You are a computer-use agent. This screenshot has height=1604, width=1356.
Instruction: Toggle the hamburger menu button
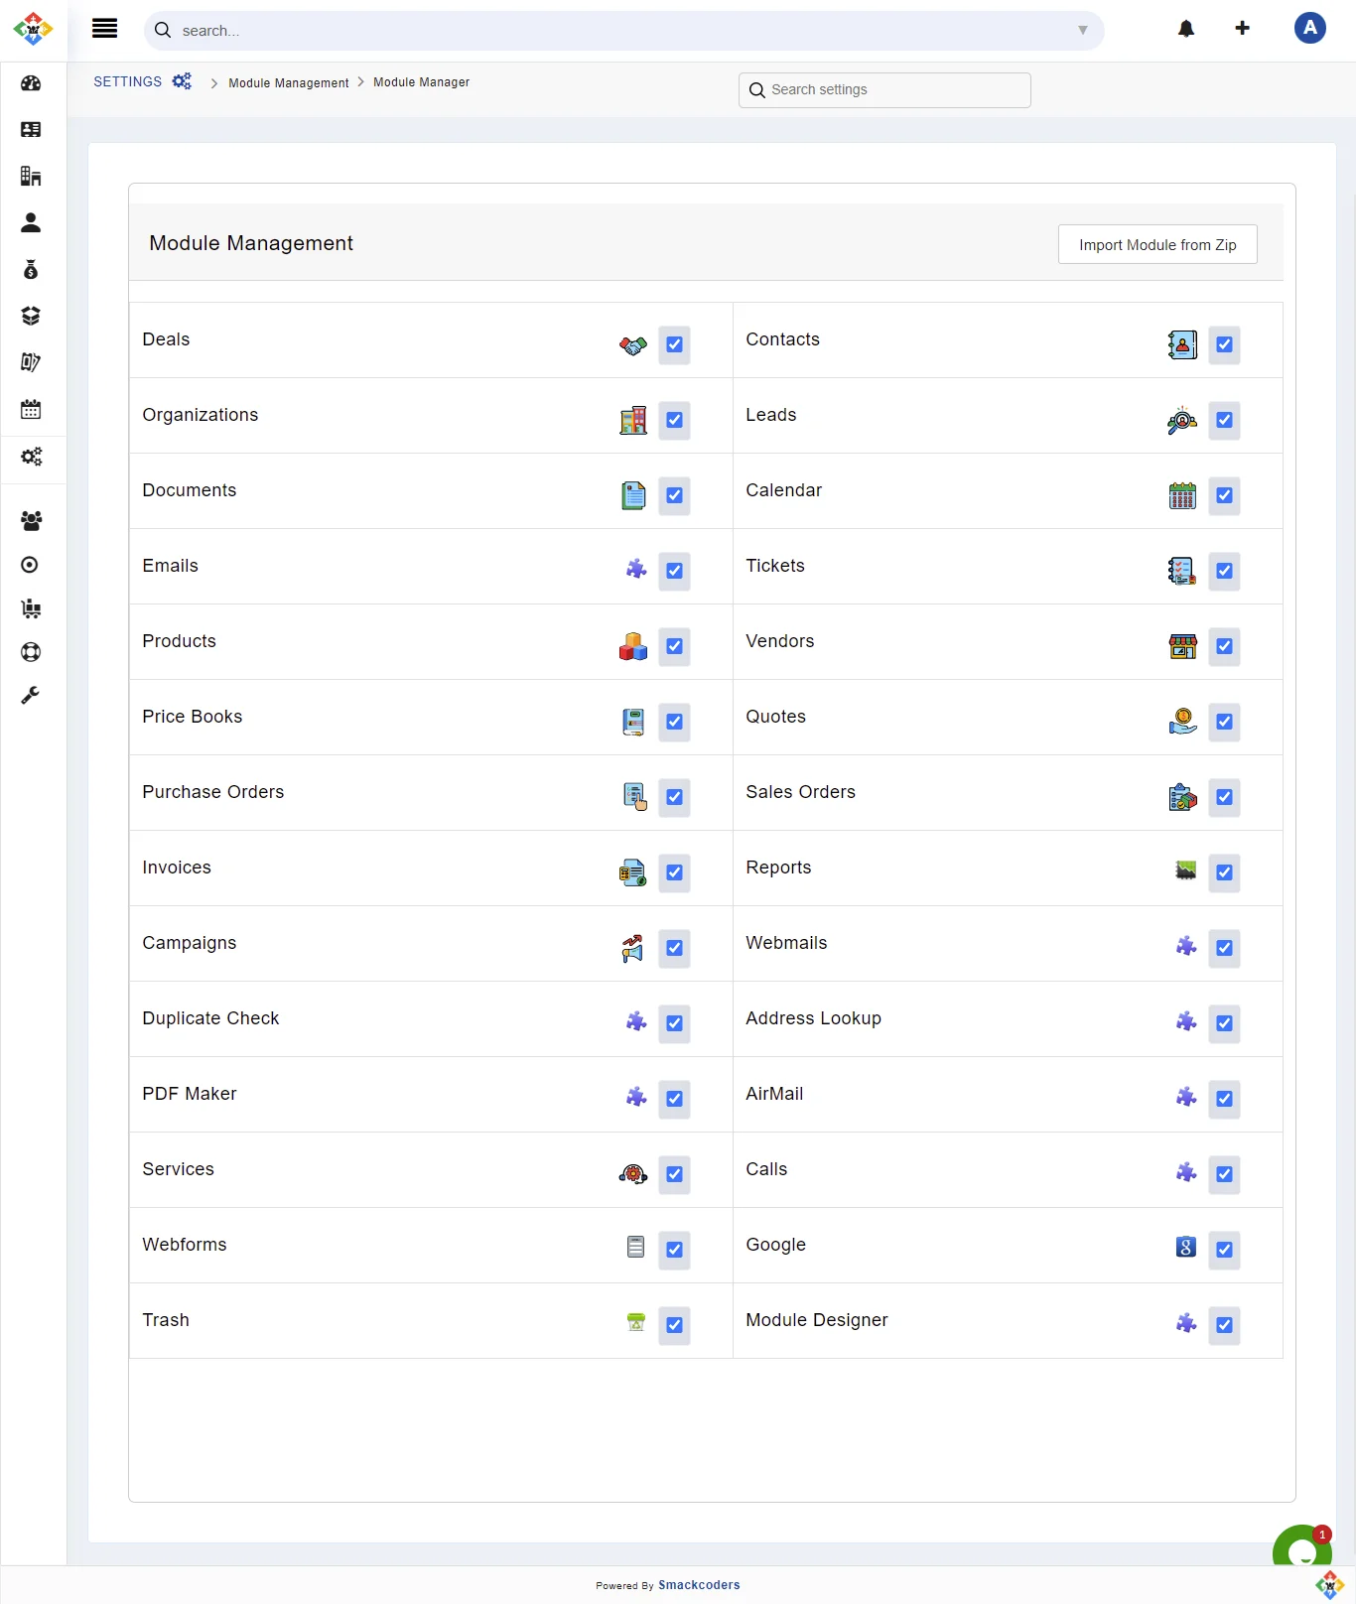[x=104, y=29]
